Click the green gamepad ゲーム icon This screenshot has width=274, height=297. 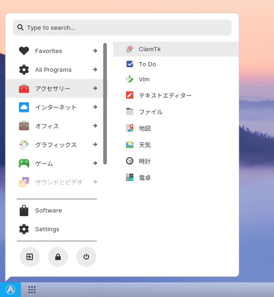tap(24, 163)
